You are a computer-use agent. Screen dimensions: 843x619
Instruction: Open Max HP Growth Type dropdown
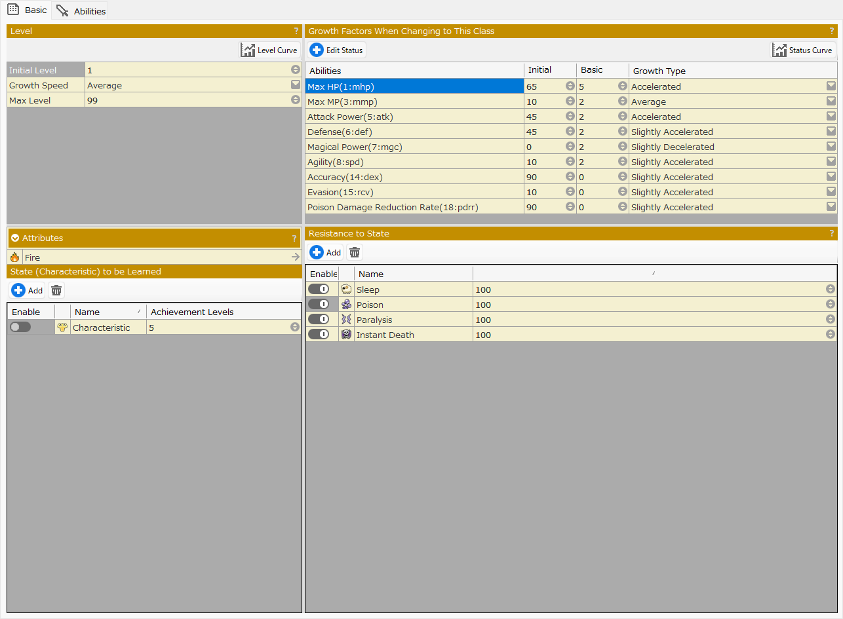(x=831, y=86)
